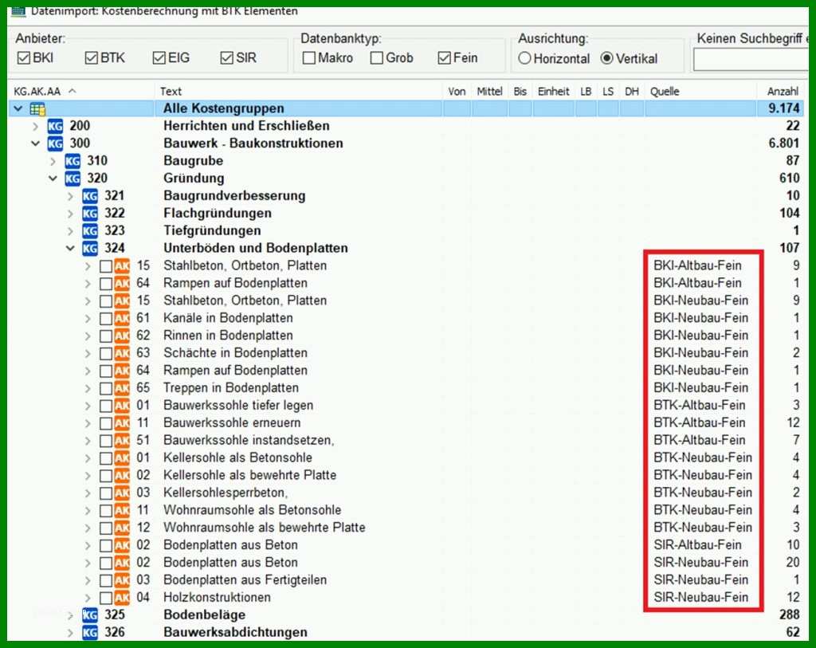Expand group 321 Baugrundverbesserung
Image resolution: width=816 pixels, height=648 pixels.
[70, 196]
